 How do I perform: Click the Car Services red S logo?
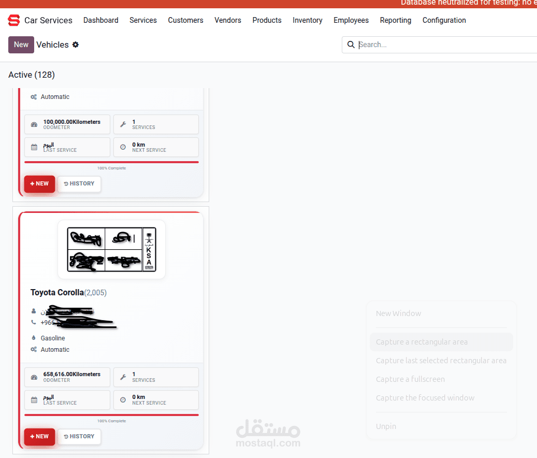coord(13,20)
